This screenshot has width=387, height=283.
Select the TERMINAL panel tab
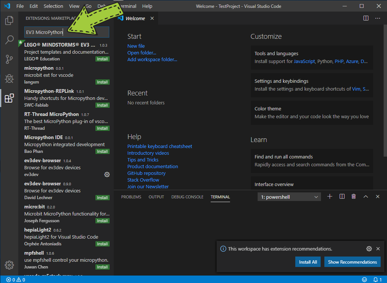pos(220,197)
